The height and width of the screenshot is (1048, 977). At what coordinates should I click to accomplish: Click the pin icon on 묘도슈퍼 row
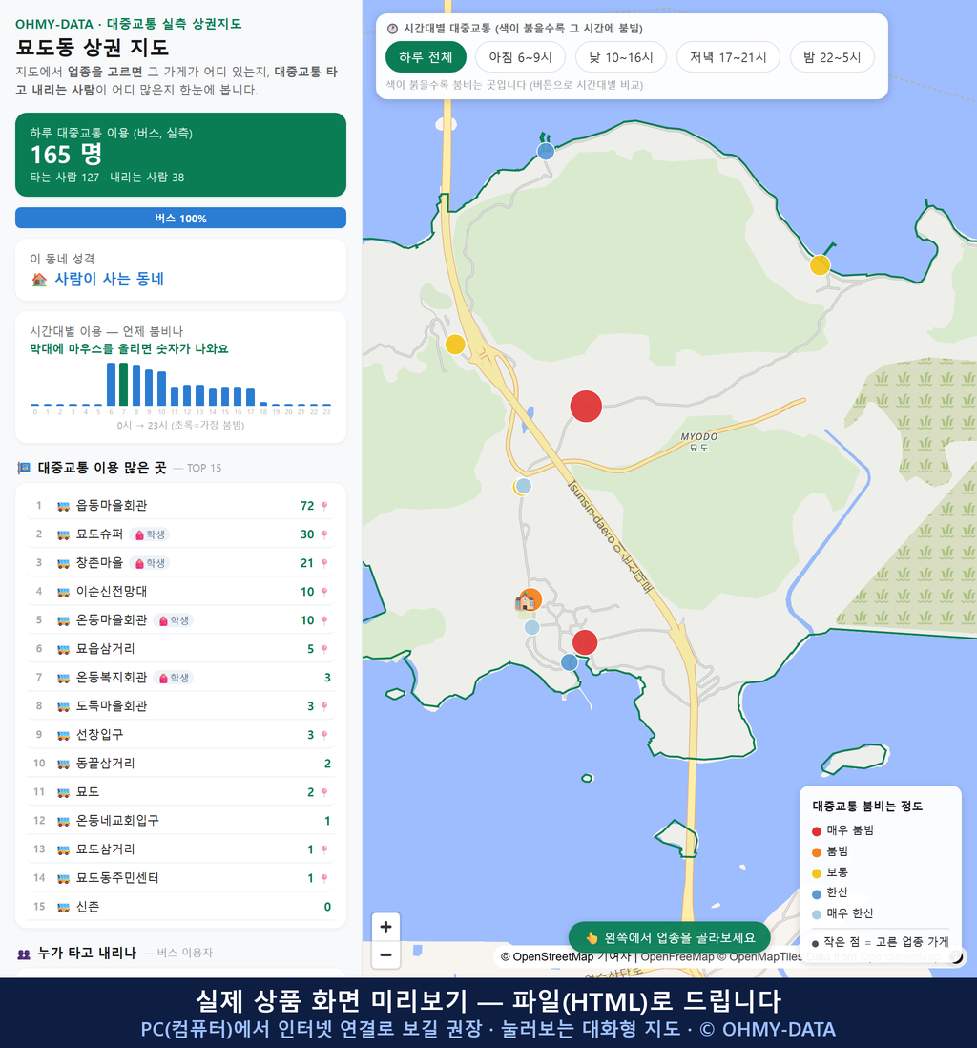(324, 534)
